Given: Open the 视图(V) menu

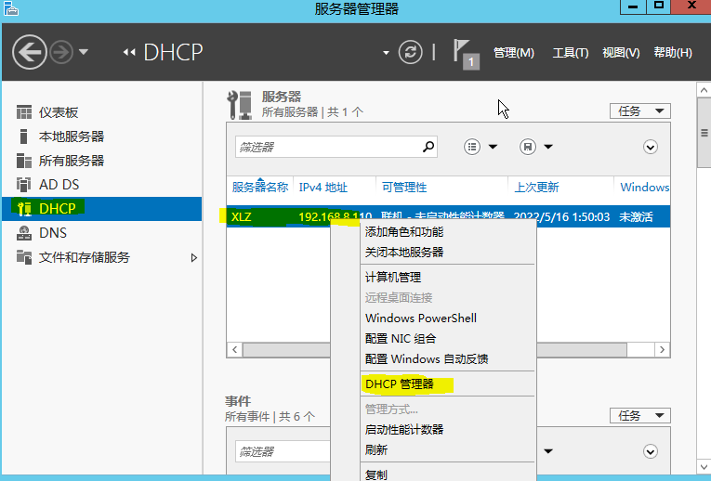Looking at the screenshot, I should click(621, 53).
